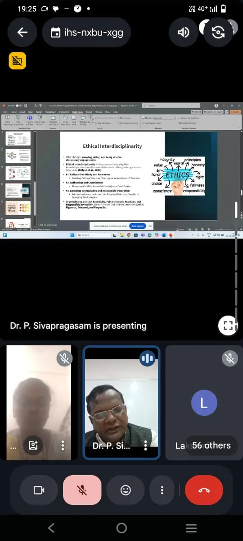243x541 pixels.
Task: Click the ETHICS word-cloud image on slide
Action: coord(178,176)
